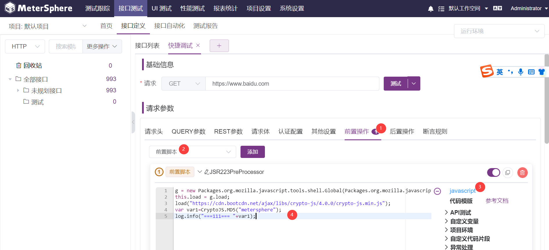549x250 pixels.
Task: Open the GET method dropdown
Action: [x=184, y=84]
